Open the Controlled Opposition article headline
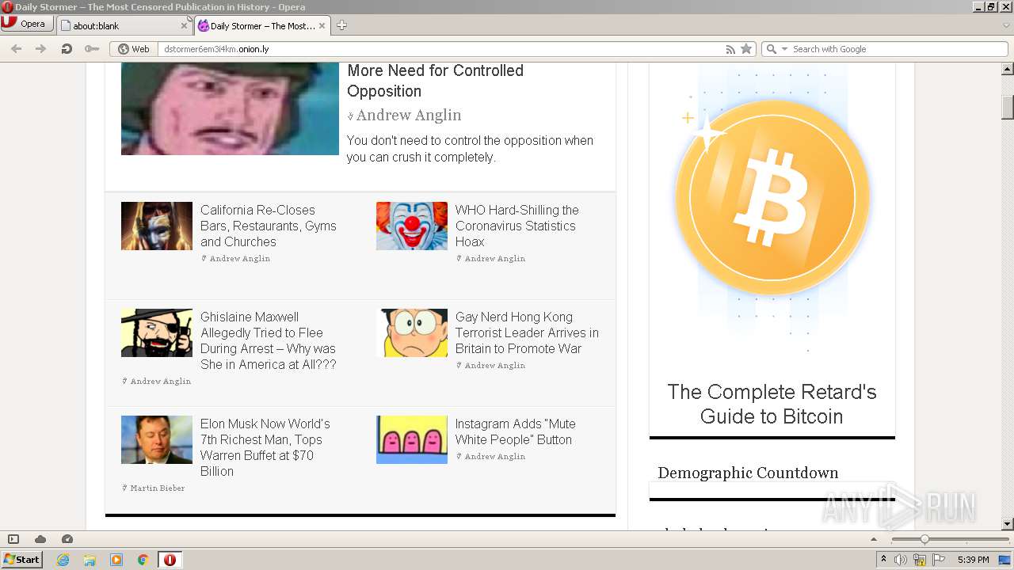 click(435, 81)
